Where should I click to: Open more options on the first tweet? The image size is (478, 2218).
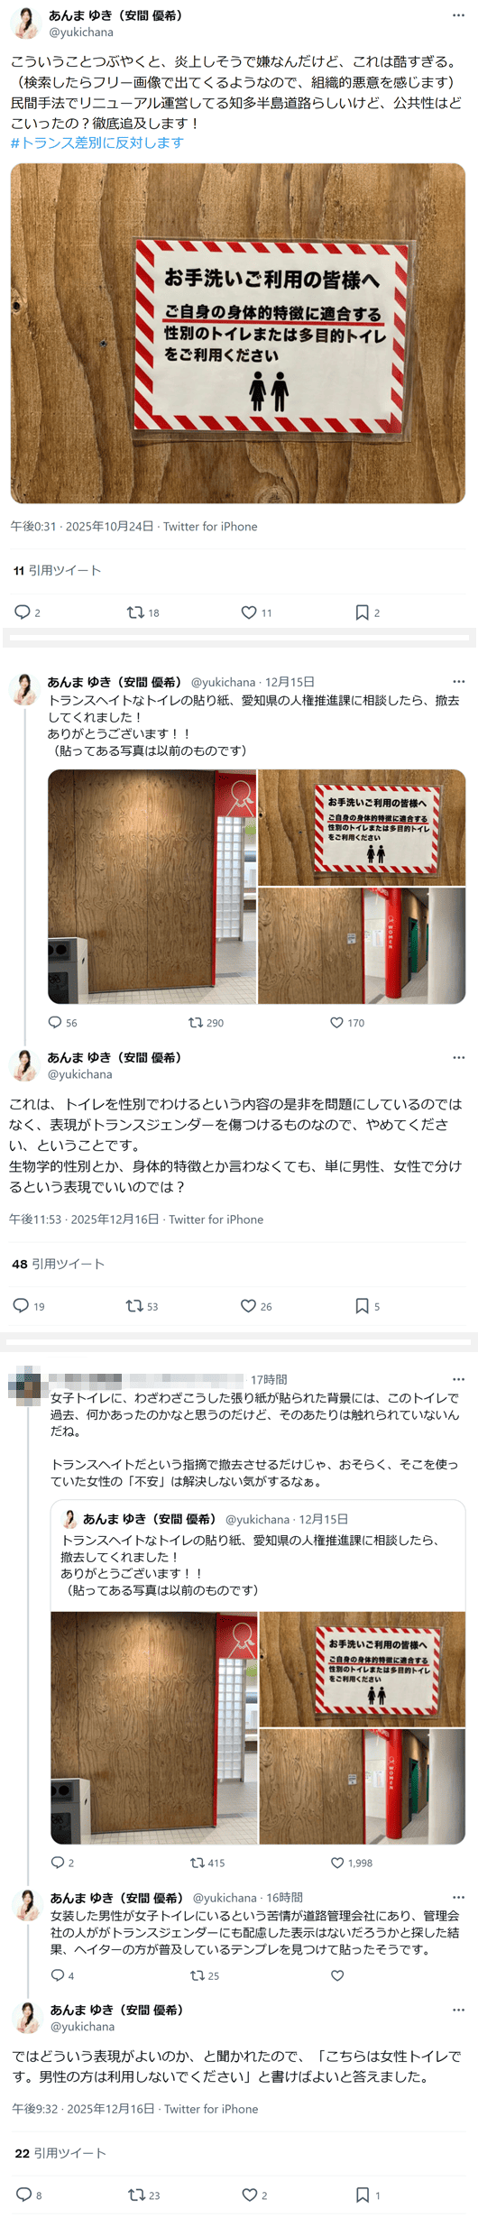tap(459, 15)
